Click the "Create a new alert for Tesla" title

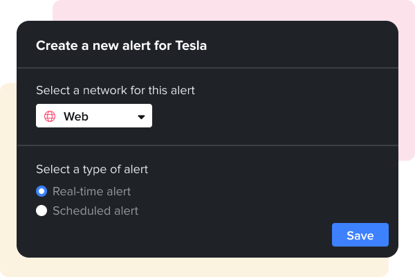[x=121, y=46]
